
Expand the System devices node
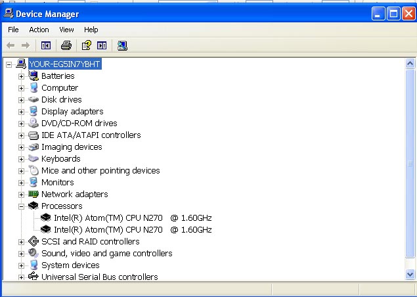[21, 265]
